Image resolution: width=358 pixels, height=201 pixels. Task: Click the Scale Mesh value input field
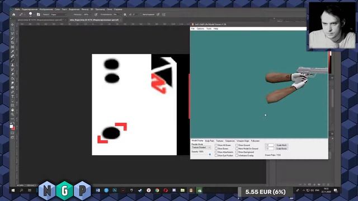coord(269,145)
